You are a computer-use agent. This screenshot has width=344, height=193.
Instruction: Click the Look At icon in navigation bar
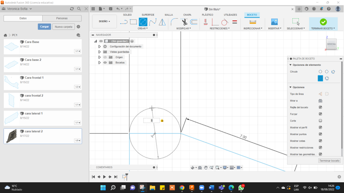(x=200, y=167)
